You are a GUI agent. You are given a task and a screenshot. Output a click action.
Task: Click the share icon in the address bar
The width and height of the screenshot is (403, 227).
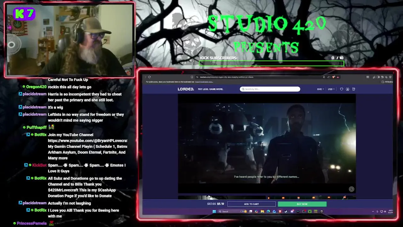tap(328, 77)
